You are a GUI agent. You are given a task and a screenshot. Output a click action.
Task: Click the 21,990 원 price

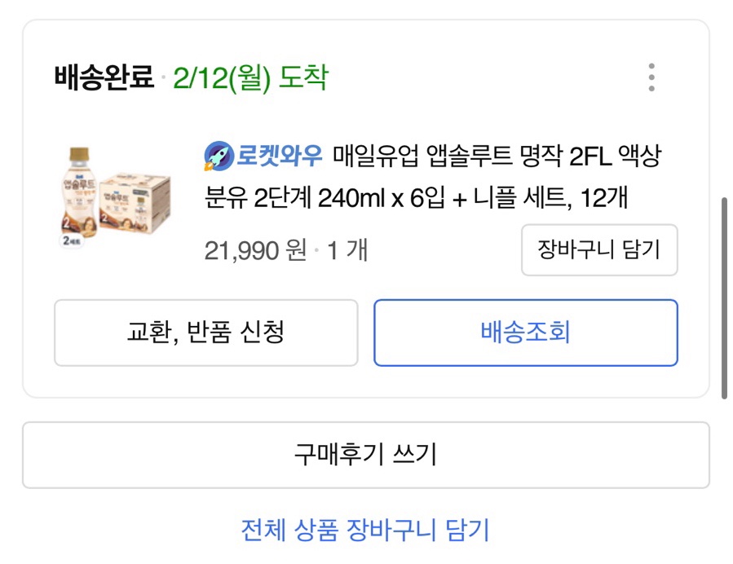(254, 250)
